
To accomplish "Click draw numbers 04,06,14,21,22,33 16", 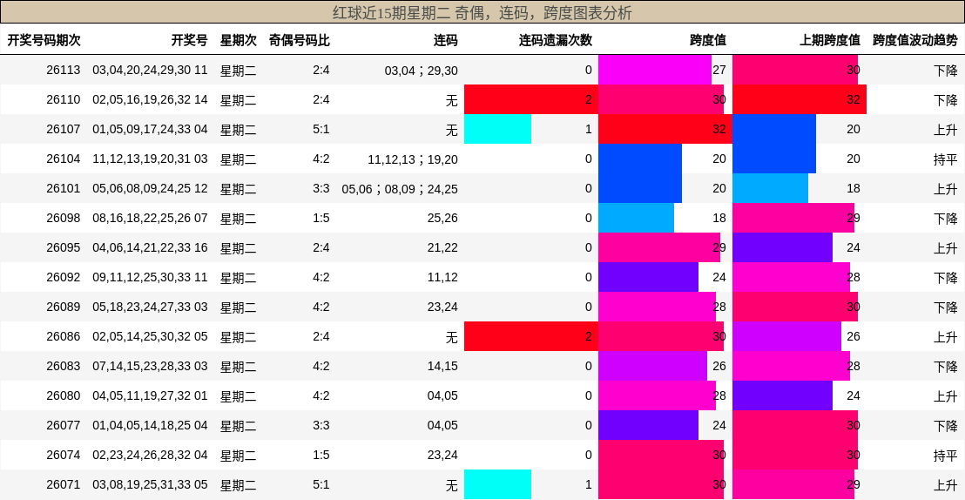I will pyautogui.click(x=150, y=247).
